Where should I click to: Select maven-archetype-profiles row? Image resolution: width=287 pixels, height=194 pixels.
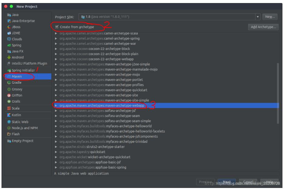pos(166,85)
